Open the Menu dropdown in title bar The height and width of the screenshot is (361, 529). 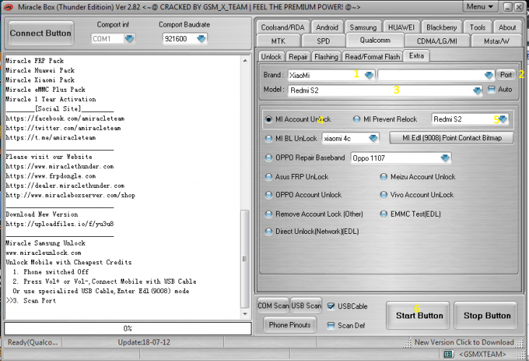click(x=480, y=6)
